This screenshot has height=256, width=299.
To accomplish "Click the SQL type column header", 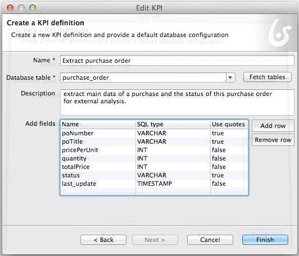I will (x=173, y=124).
